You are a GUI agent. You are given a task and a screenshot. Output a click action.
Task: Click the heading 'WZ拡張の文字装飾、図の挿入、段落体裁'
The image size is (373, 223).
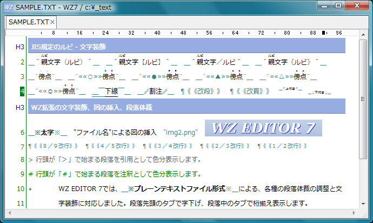91,108
